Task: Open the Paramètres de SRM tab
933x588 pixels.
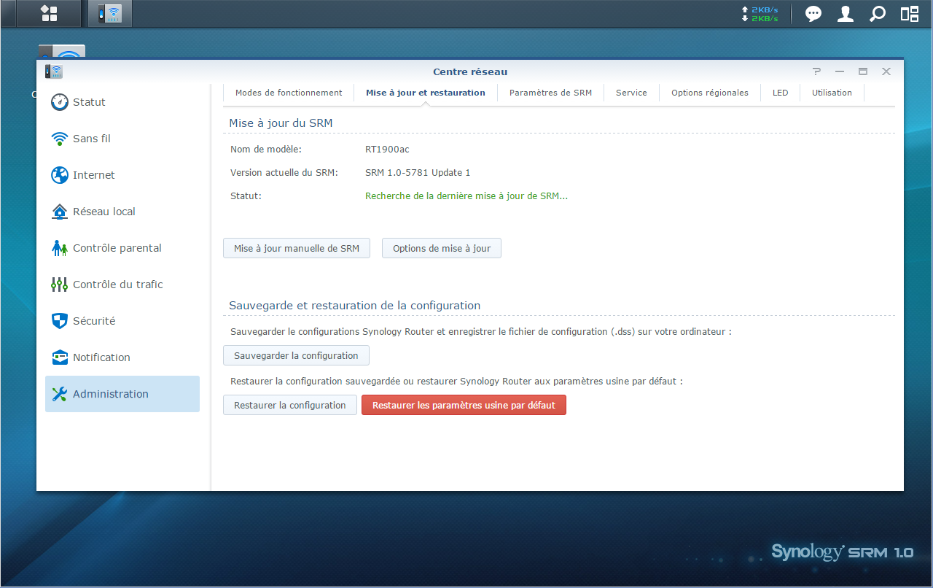Action: click(x=550, y=93)
